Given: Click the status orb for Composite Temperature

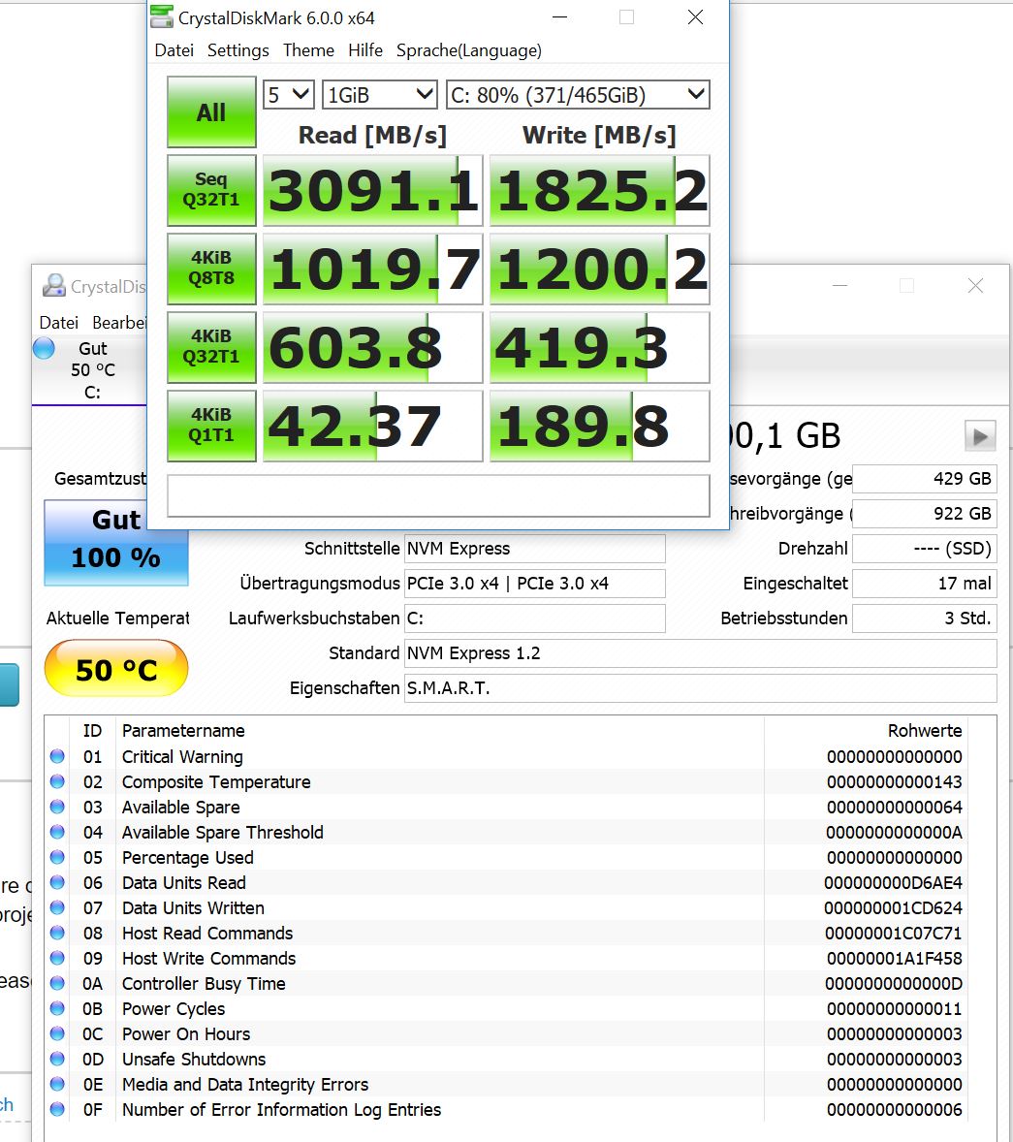Looking at the screenshot, I should (x=57, y=781).
